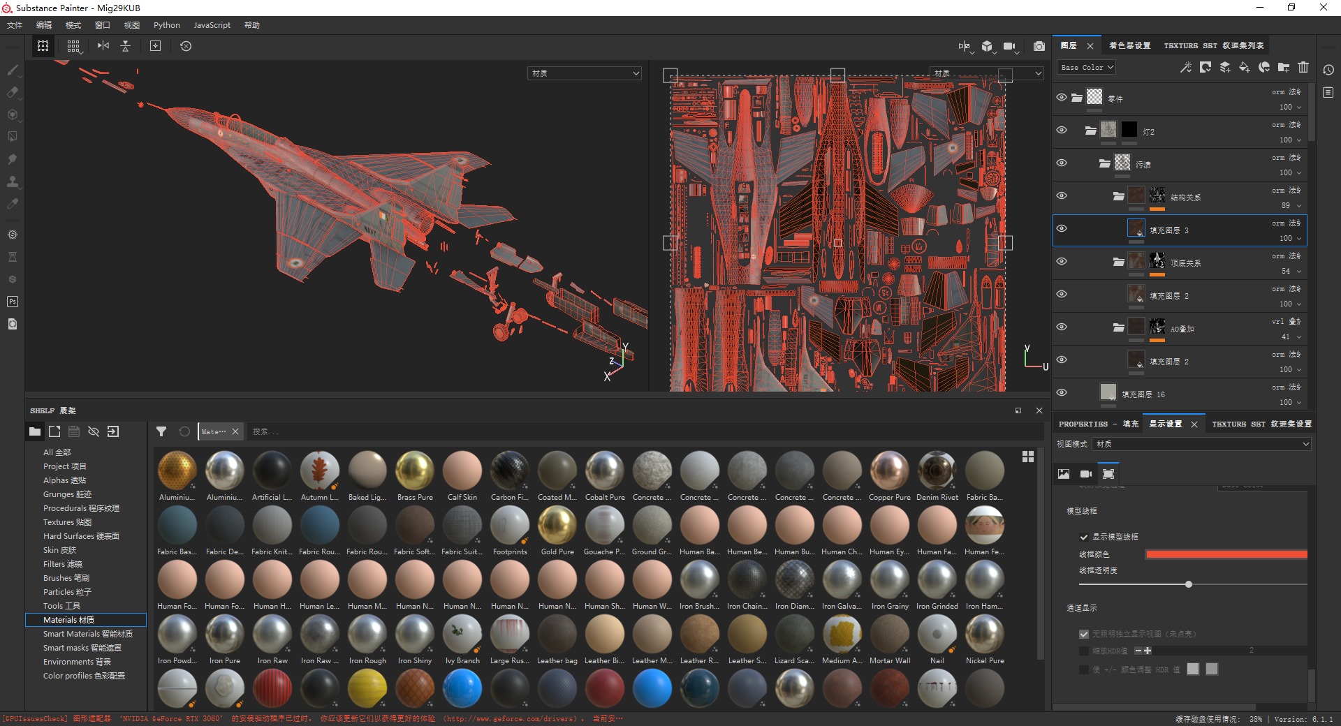
Task: Click the reset transform icon
Action: pos(186,46)
